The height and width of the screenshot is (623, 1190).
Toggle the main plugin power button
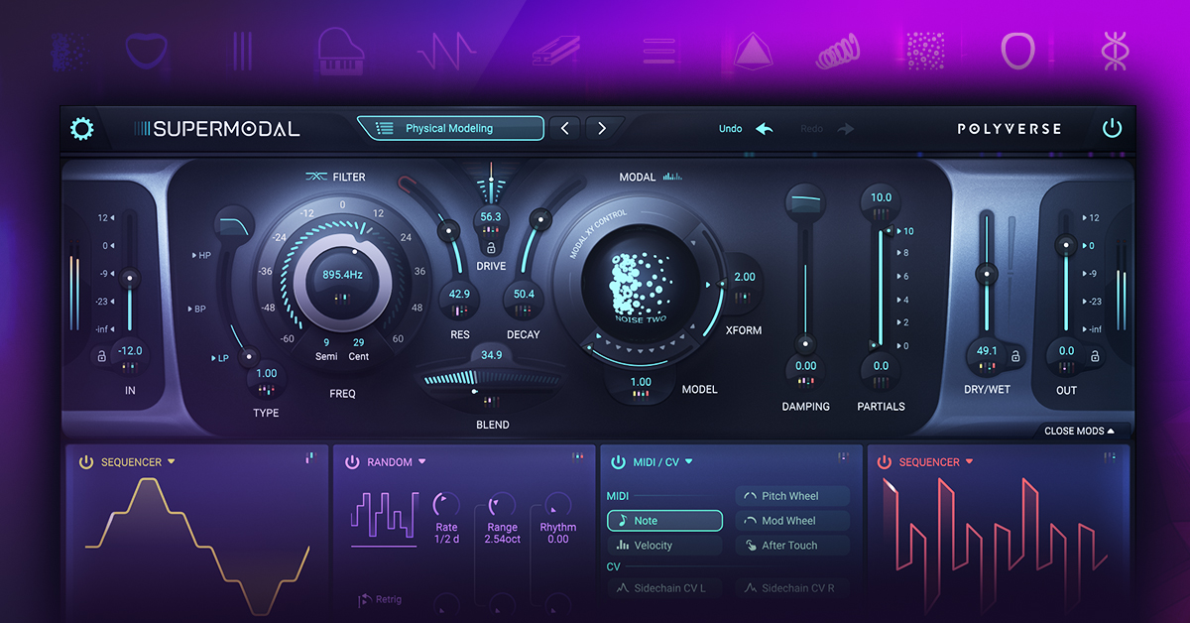click(1112, 128)
